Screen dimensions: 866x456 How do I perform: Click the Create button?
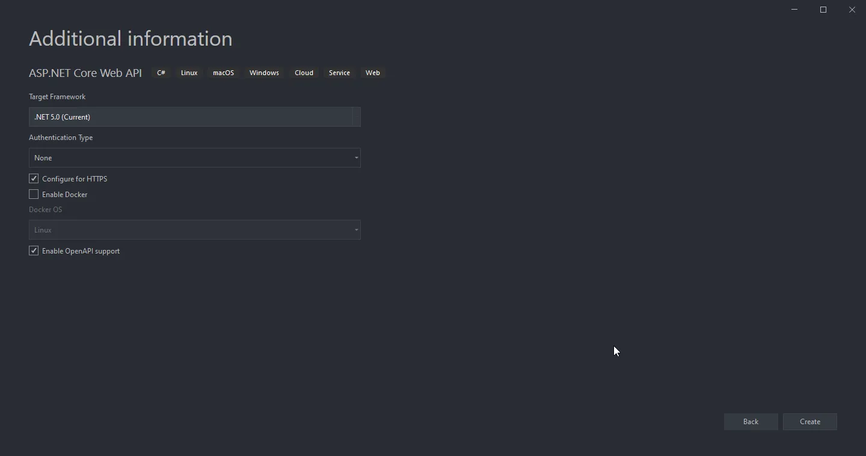[x=809, y=422]
